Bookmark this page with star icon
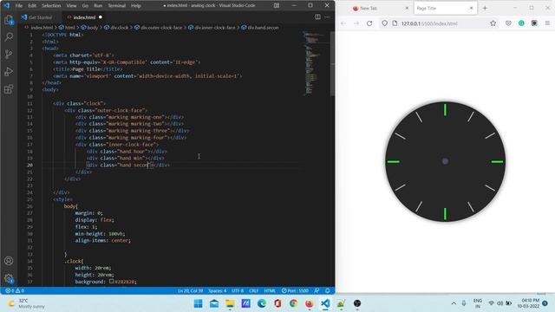Screen dimensions: 555x312 493,23
